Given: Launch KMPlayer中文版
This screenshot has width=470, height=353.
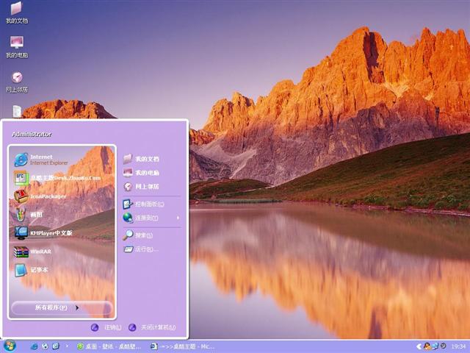Looking at the screenshot, I should click(43, 232).
